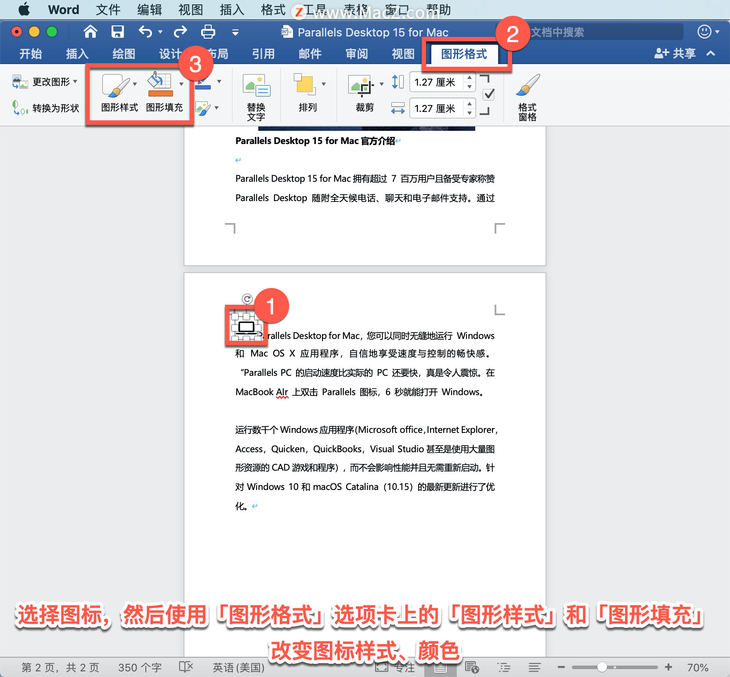Select the laptop icon graphic in document
730x677 pixels.
[x=246, y=328]
